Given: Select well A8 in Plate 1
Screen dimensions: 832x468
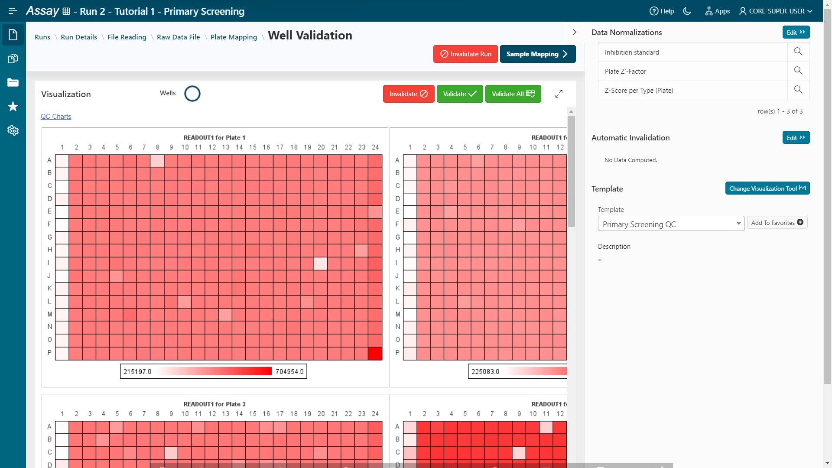Looking at the screenshot, I should [x=157, y=161].
